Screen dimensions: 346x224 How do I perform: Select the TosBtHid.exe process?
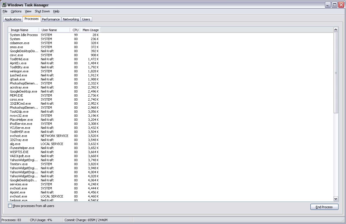point(54,59)
